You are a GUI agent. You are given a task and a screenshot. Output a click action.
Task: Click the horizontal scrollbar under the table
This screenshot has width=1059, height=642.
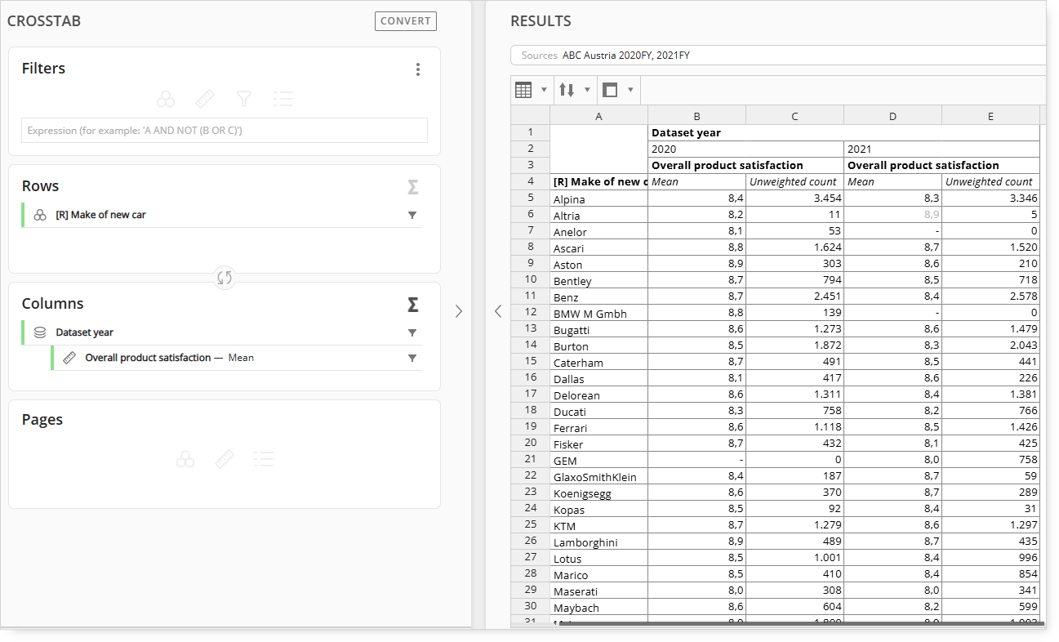(x=800, y=624)
